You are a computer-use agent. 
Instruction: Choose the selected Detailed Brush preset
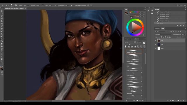[134, 51]
